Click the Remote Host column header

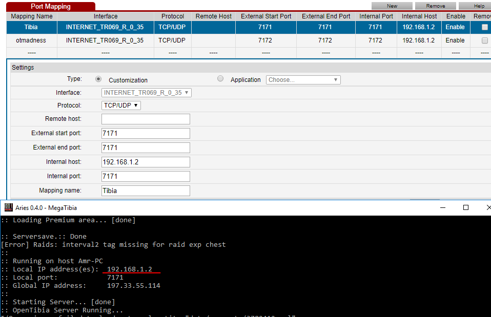point(214,16)
